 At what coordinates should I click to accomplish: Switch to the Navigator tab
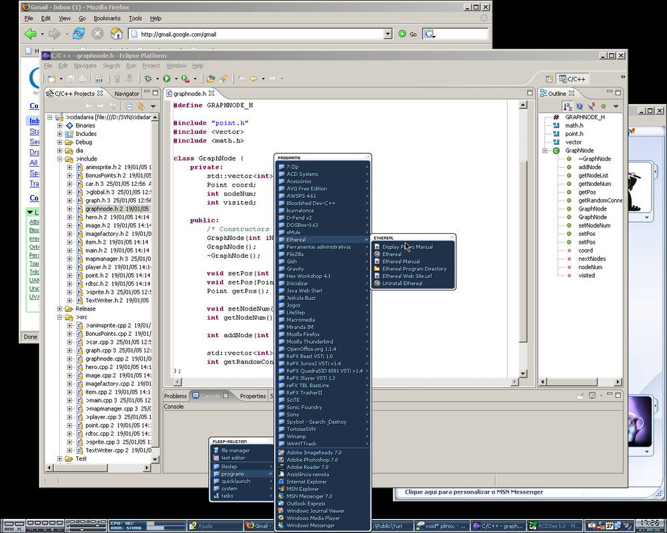pos(127,94)
